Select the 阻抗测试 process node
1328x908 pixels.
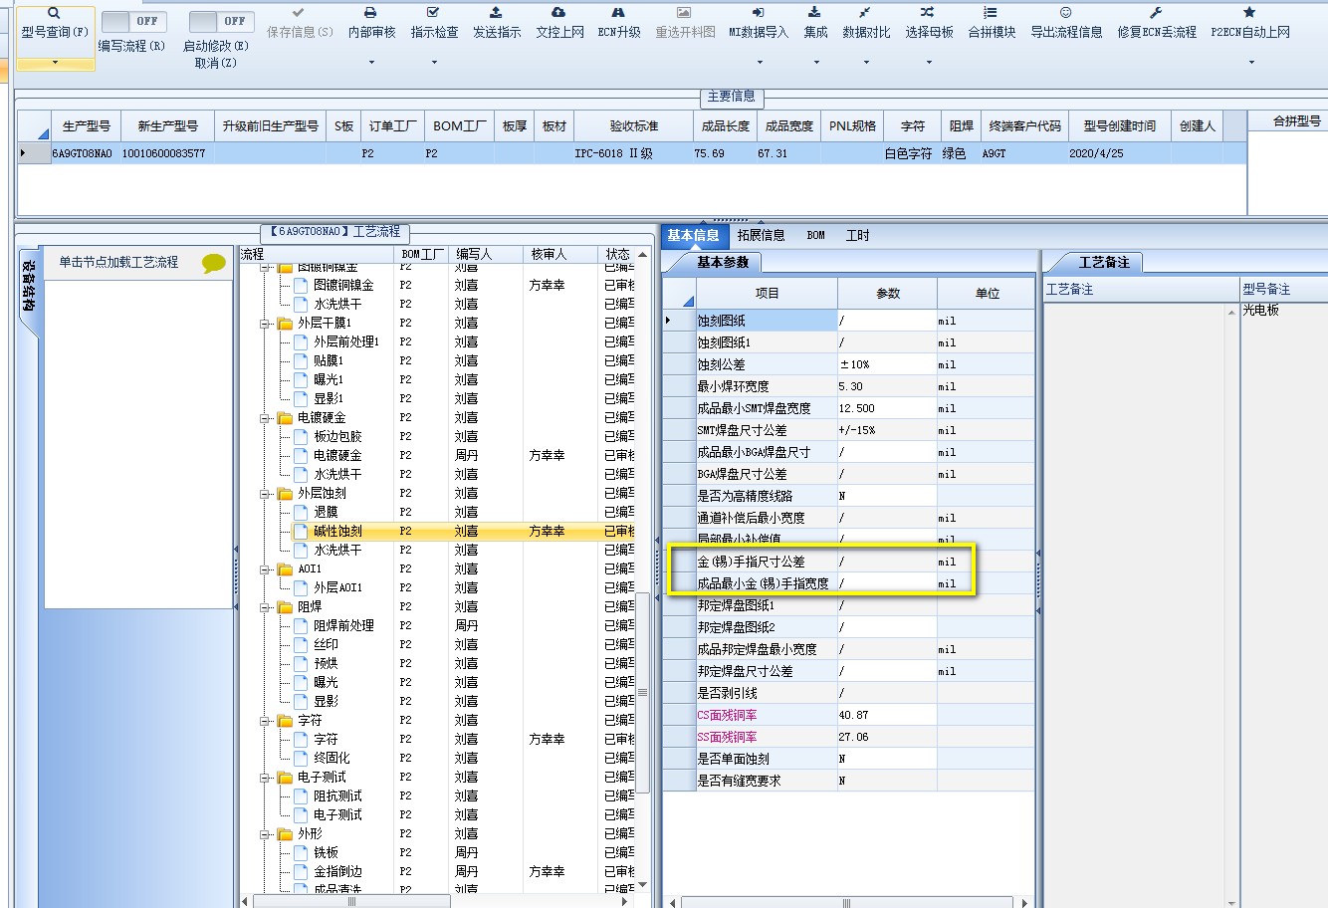(337, 796)
